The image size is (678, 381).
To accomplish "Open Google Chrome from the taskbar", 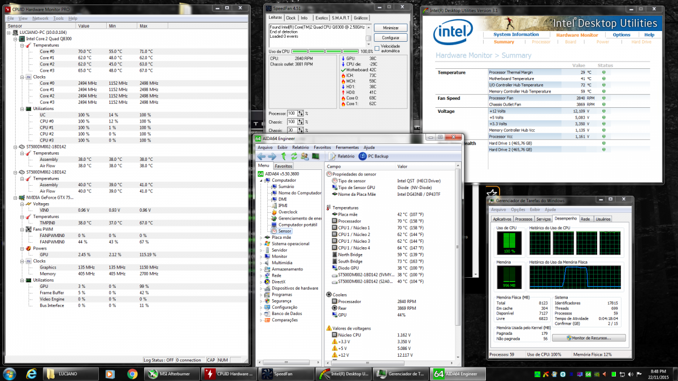I will click(x=132, y=374).
